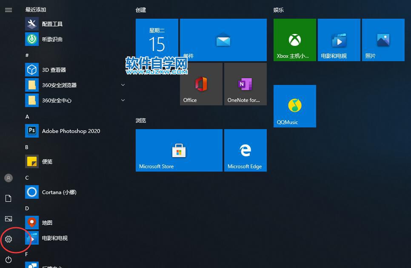Open the Xbox console companion tile
411x268 pixels.
[294, 40]
